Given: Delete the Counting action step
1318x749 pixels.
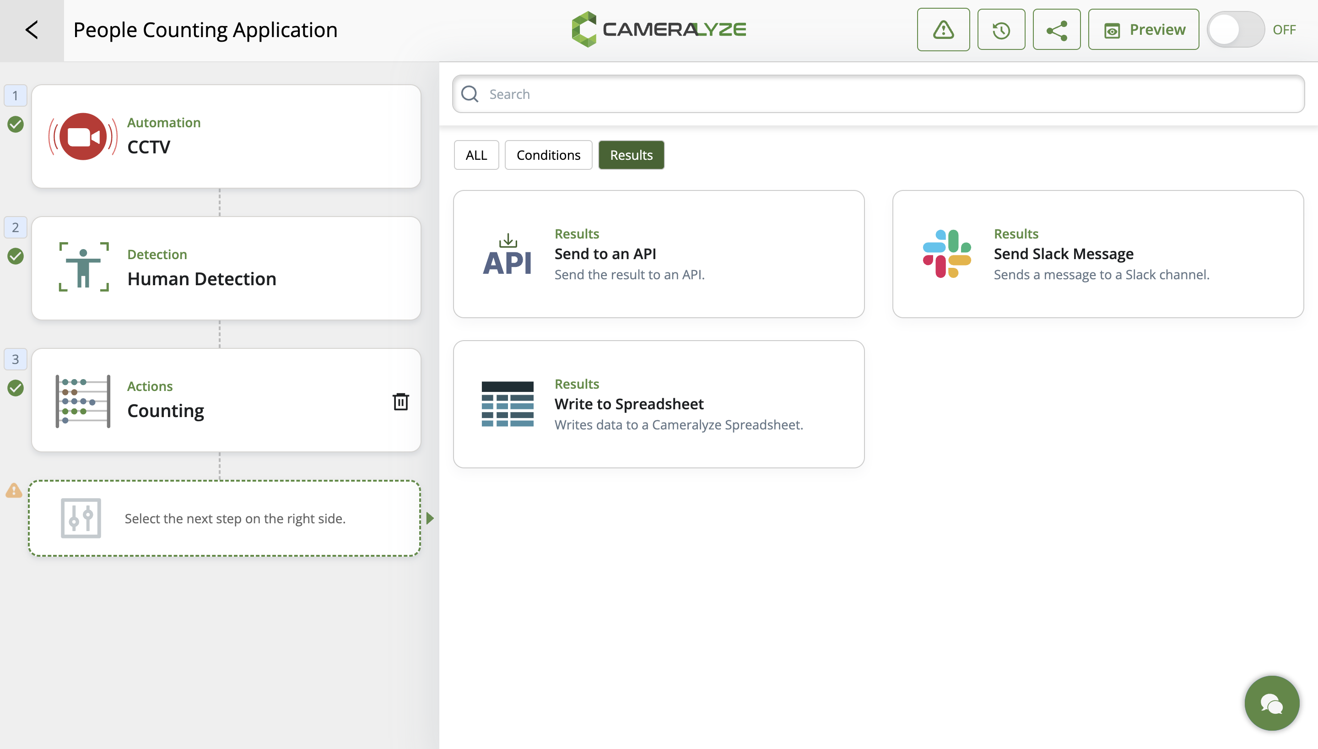Looking at the screenshot, I should 400,401.
